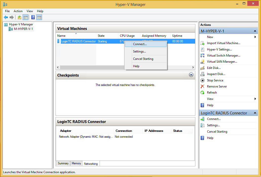Image resolution: width=261 pixels, height=177 pixels.
Task: Sort by the Name column header
Action: 76,36
